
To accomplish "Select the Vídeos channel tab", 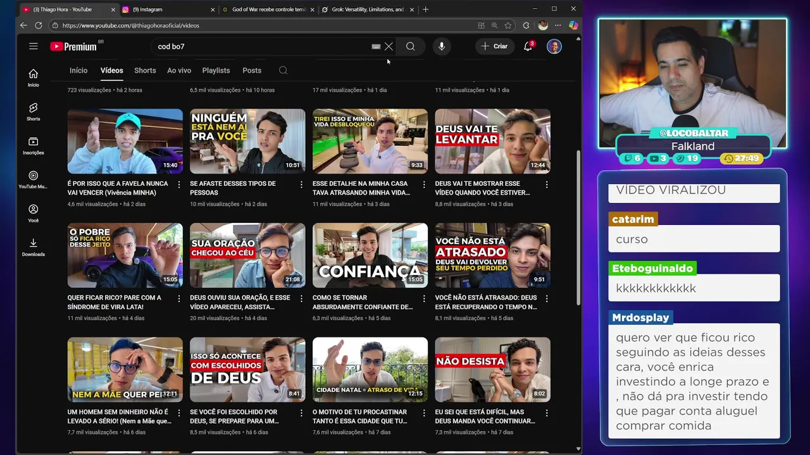I will pyautogui.click(x=111, y=70).
